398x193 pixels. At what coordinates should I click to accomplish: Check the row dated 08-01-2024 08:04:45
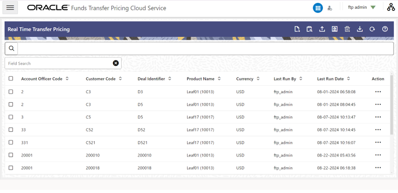[11, 104]
